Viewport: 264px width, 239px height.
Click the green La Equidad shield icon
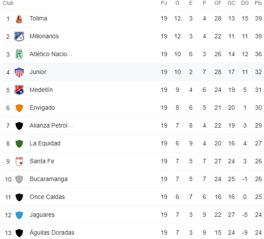point(19,144)
